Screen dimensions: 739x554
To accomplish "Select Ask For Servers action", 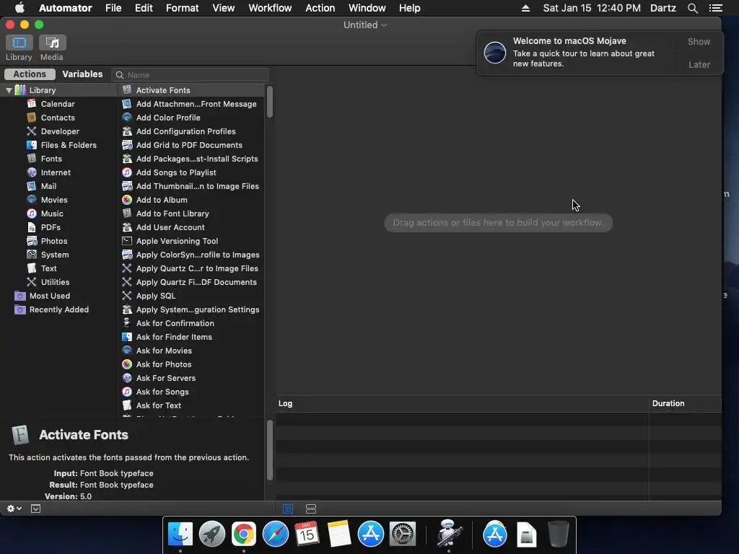I will pos(192,378).
